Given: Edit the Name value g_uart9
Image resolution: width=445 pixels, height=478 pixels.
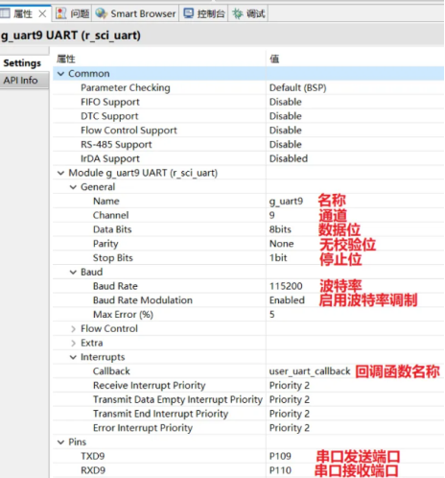Looking at the screenshot, I should pos(286,201).
